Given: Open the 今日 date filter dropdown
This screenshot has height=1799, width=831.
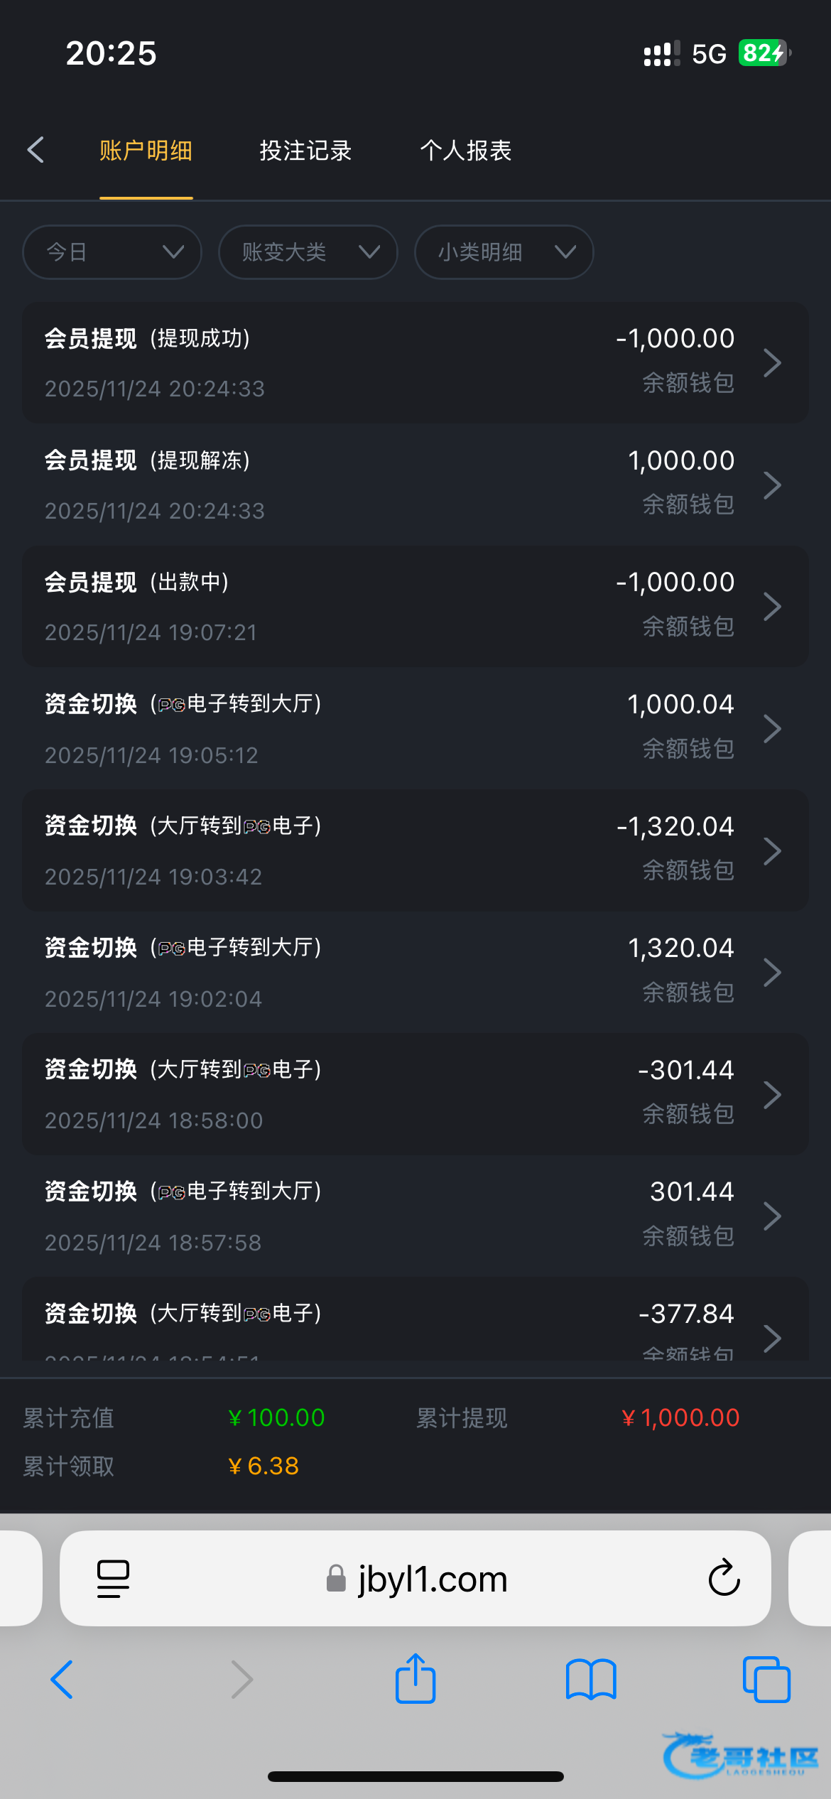Looking at the screenshot, I should (x=112, y=252).
